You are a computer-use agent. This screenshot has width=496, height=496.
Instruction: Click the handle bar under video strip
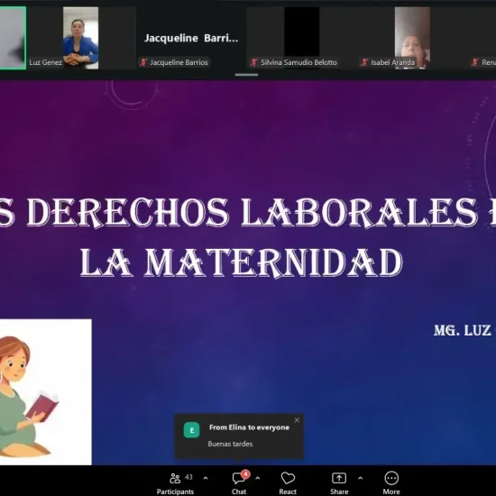coord(246,75)
